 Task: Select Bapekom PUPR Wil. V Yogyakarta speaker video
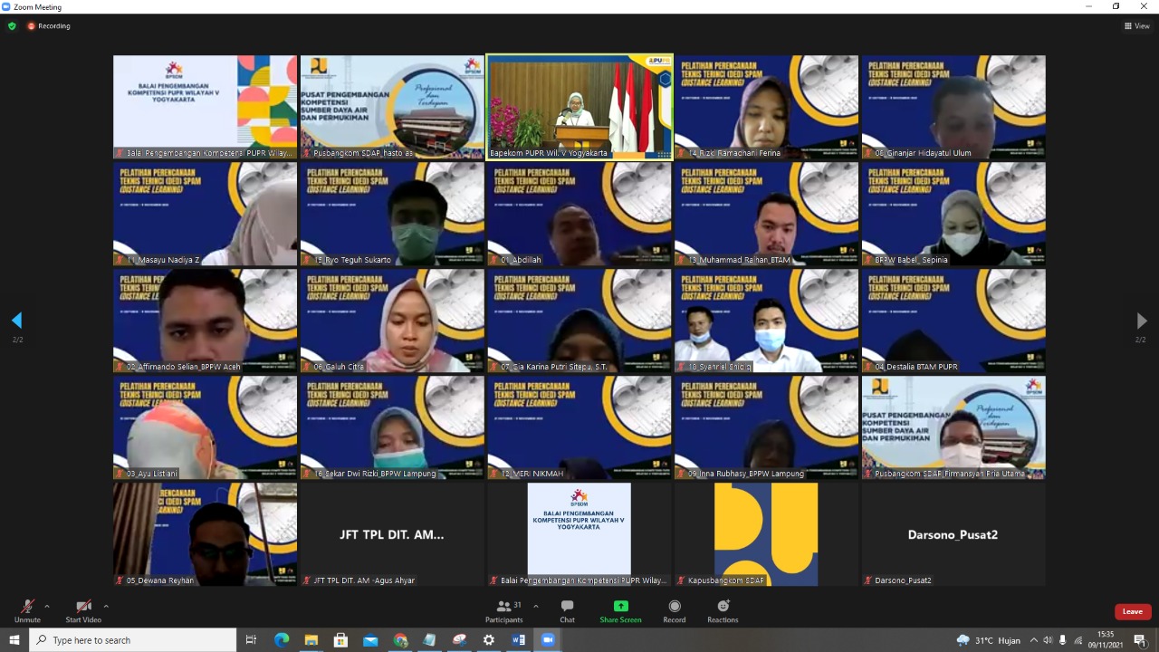point(579,107)
